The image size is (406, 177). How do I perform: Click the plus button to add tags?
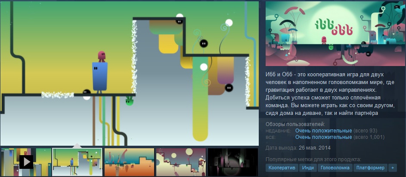[393, 168]
